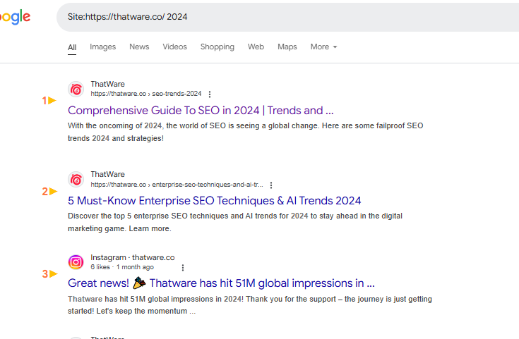Click the 'Thatware has hit 51M global impressions' snippet
This screenshot has height=339, width=519.
250,305
